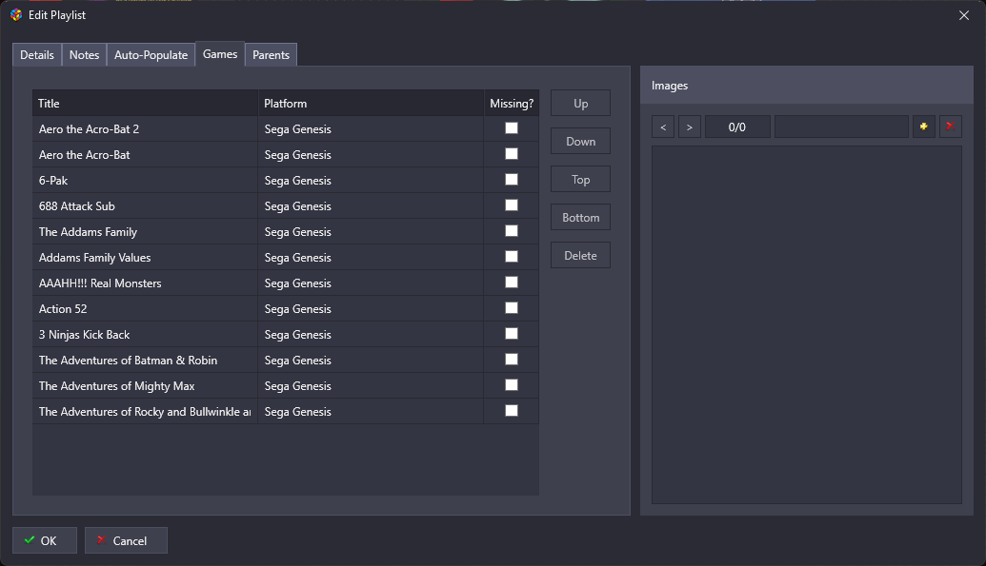Viewport: 986px width, 566px height.
Task: Switch to the Details tab
Action: 37,54
